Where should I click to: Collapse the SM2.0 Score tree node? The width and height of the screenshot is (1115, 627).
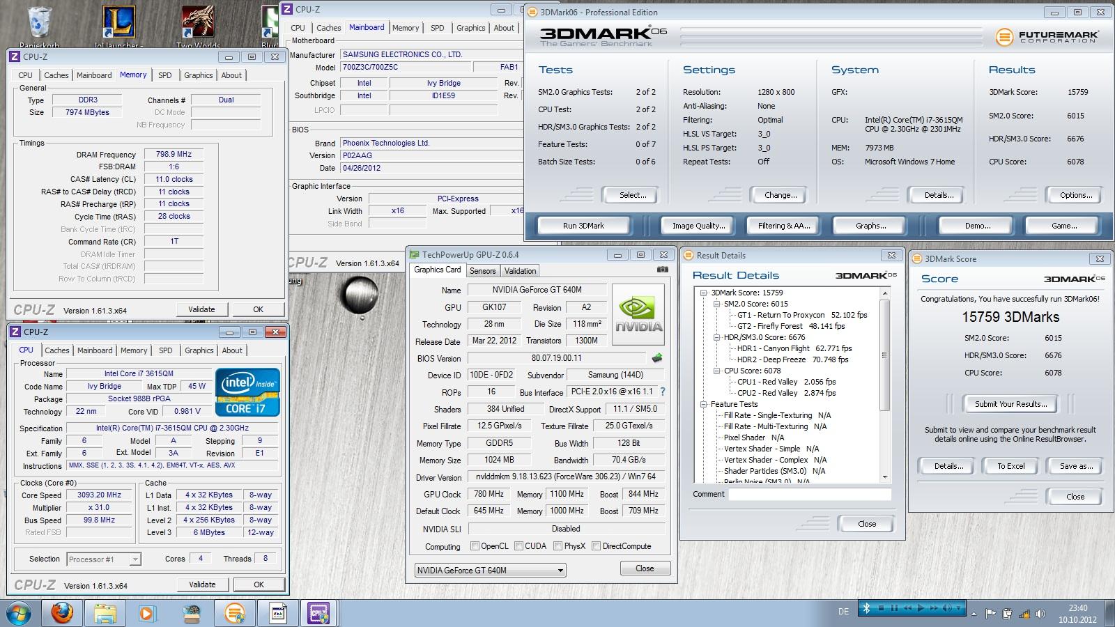[717, 304]
